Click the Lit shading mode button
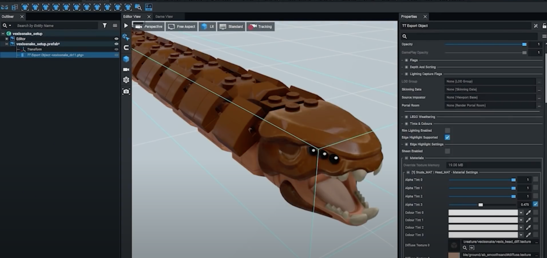 (x=207, y=26)
